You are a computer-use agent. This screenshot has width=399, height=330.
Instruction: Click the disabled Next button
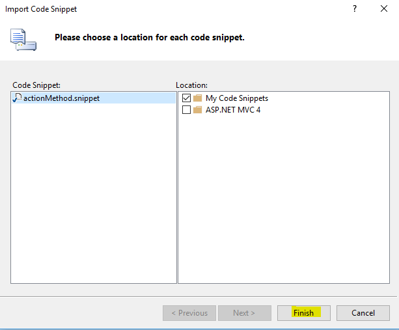245,313
